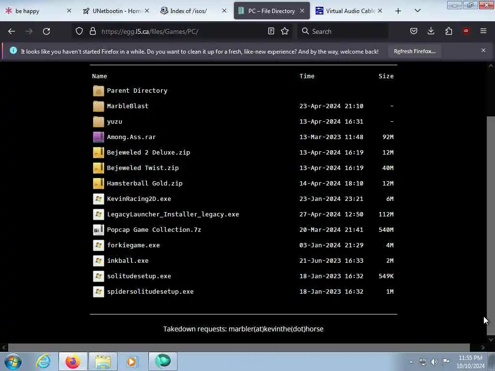The width and height of the screenshot is (495, 371).
Task: Click the Among.Ass.rar archive icon
Action: [x=99, y=137]
